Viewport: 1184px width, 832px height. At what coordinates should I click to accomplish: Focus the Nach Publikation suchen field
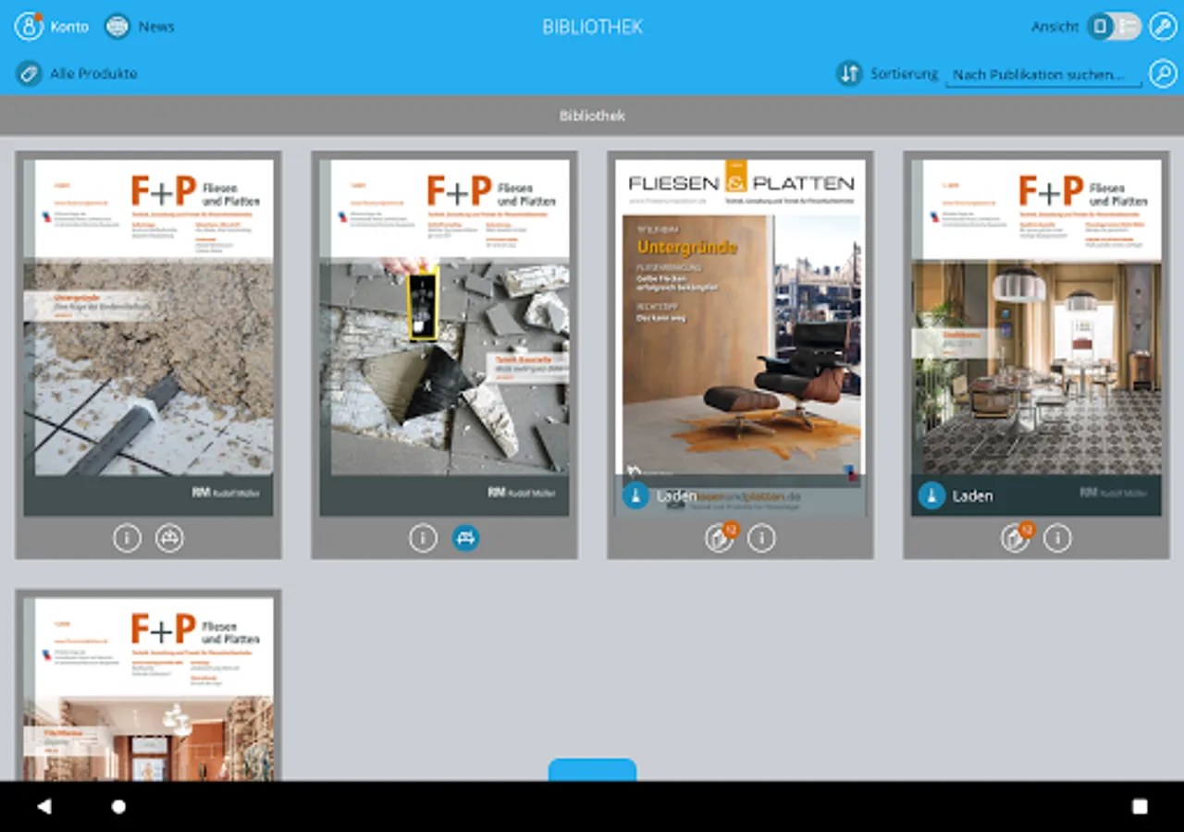(x=1042, y=75)
